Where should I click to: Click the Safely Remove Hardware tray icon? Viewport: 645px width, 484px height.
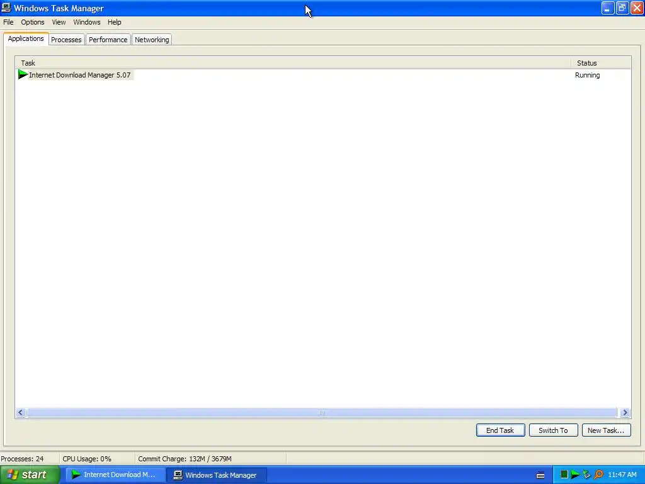pyautogui.click(x=586, y=475)
